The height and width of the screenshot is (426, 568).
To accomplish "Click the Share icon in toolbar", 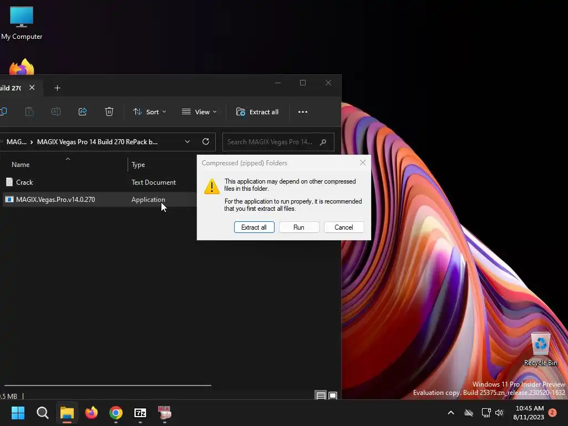I will [x=83, y=111].
